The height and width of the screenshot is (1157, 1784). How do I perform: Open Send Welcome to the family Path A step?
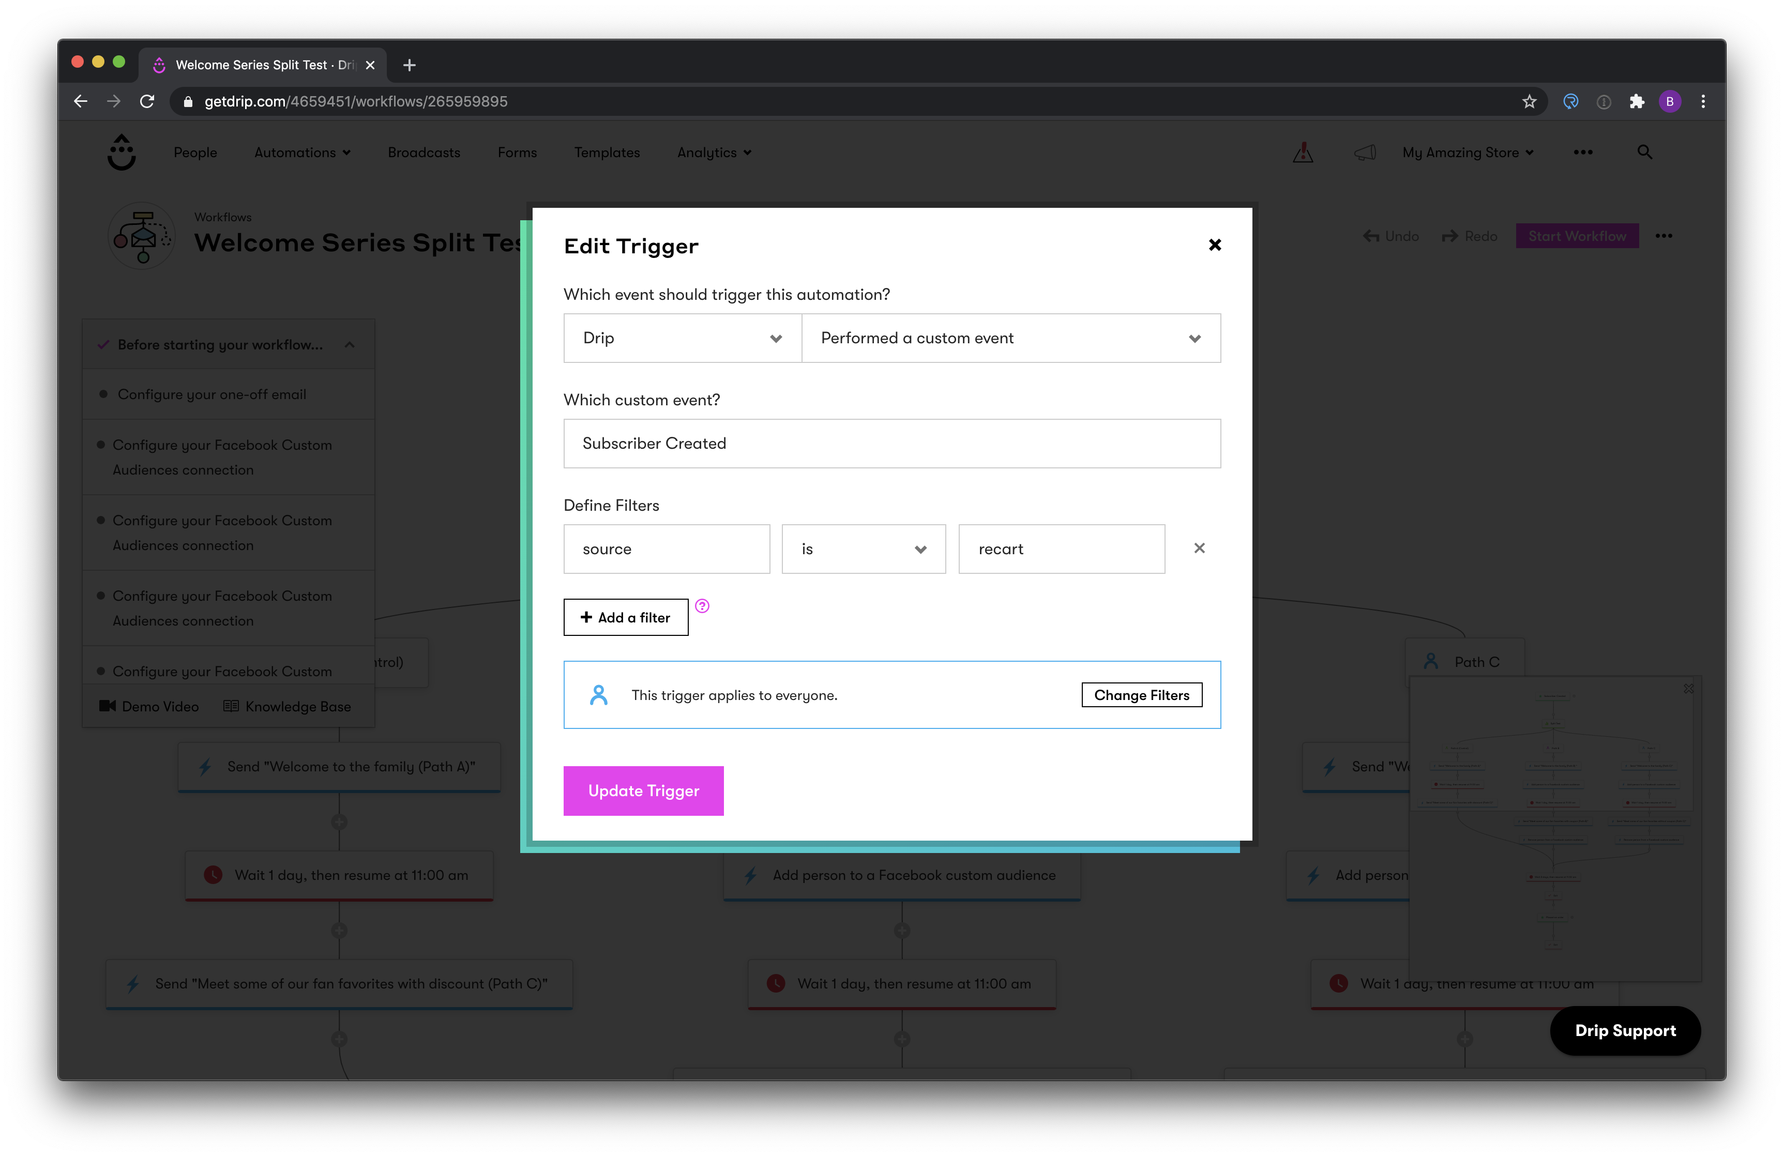coord(339,767)
